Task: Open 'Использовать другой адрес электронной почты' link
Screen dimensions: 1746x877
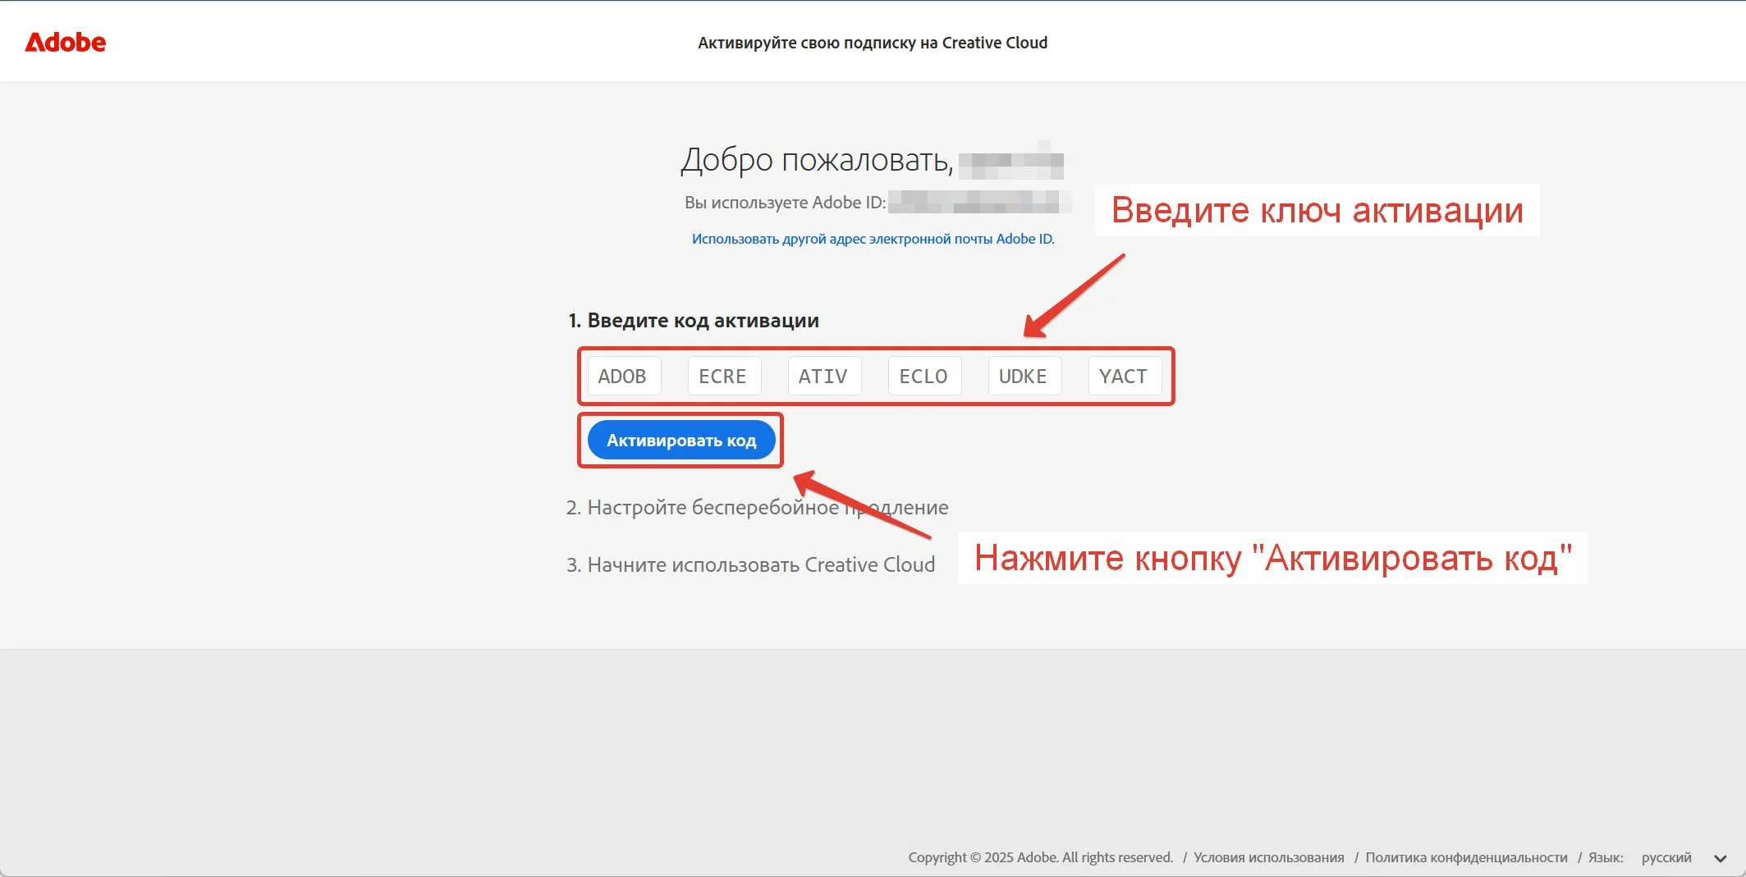Action: 873,239
